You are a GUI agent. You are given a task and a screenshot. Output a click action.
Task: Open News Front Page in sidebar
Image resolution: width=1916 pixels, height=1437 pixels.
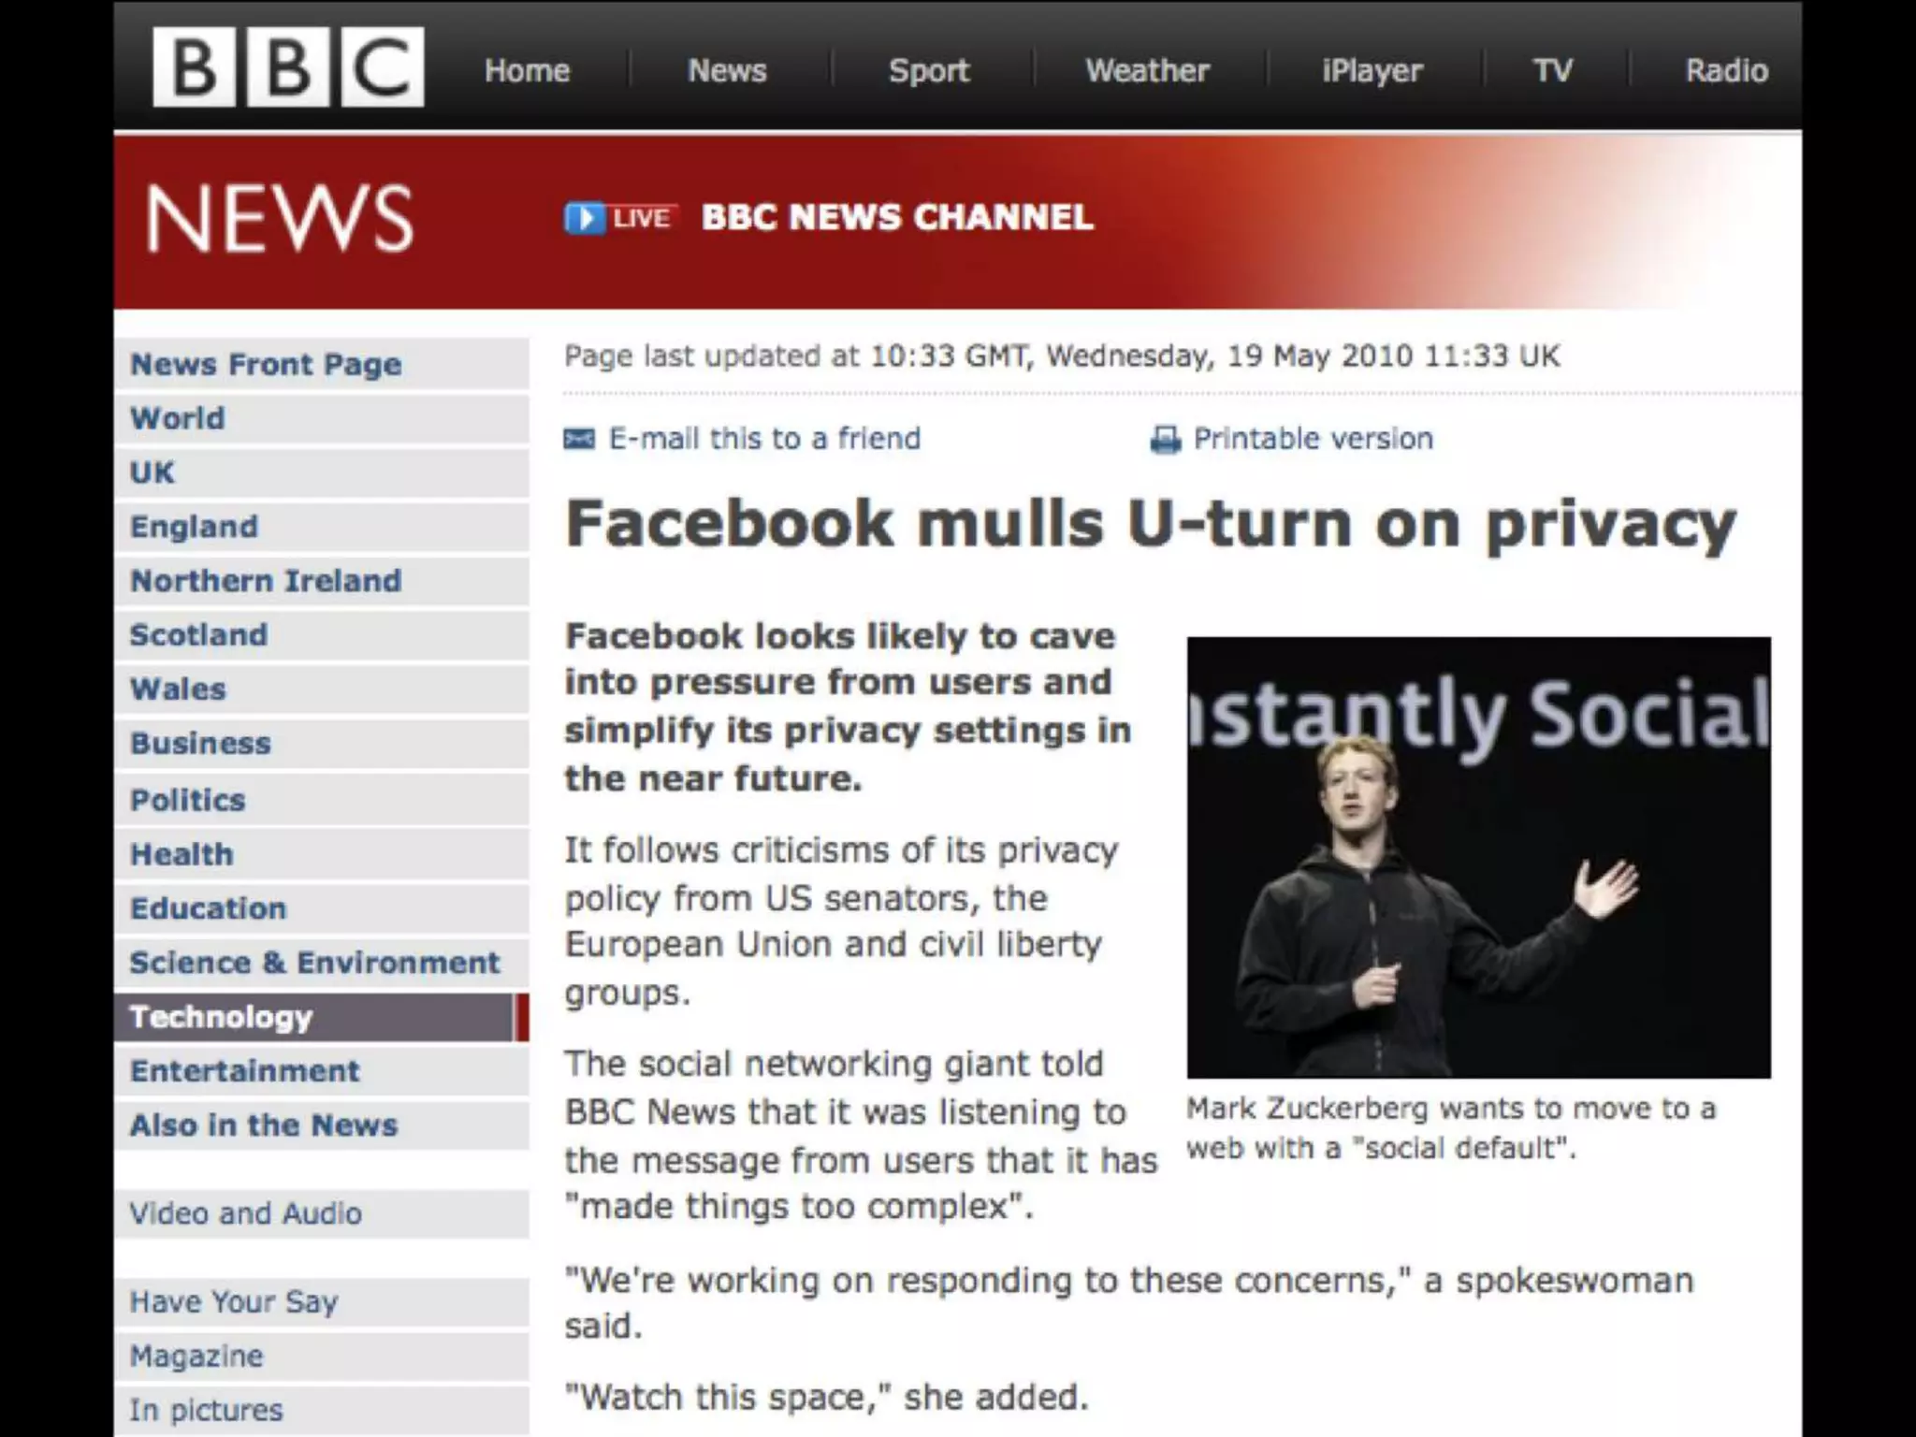[321, 364]
